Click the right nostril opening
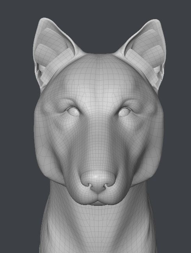Image resolution: width=191 pixels, height=253 pixels. pyautogui.click(x=106, y=185)
